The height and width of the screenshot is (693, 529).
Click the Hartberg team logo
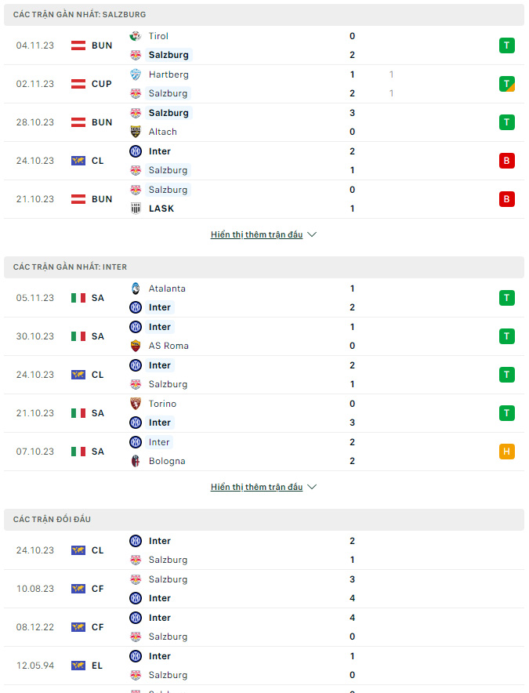pos(136,74)
